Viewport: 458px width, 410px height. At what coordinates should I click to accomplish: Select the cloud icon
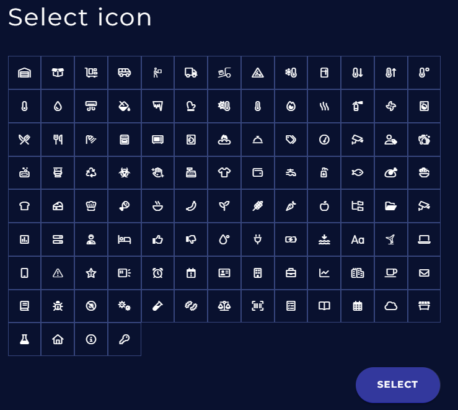pos(390,306)
